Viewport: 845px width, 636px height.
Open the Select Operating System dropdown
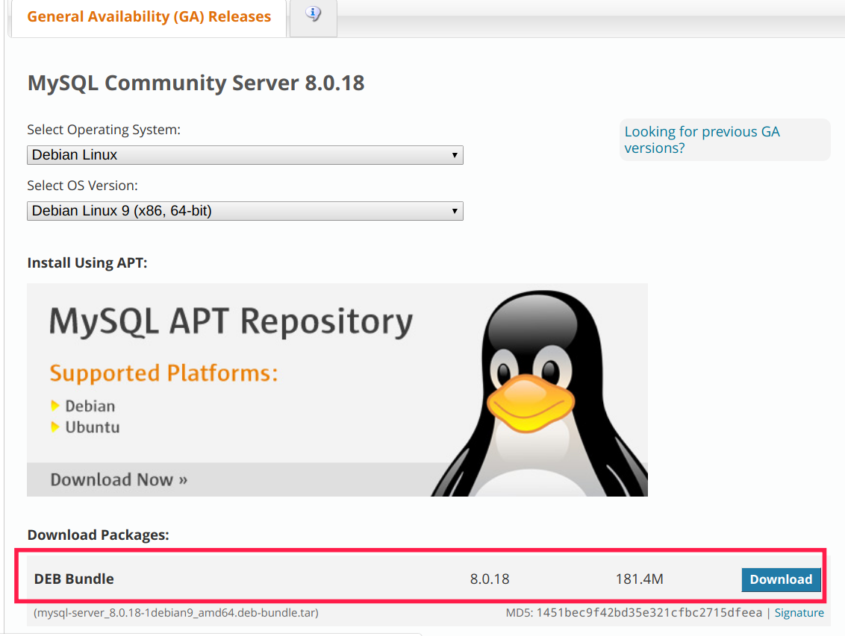[x=245, y=155]
